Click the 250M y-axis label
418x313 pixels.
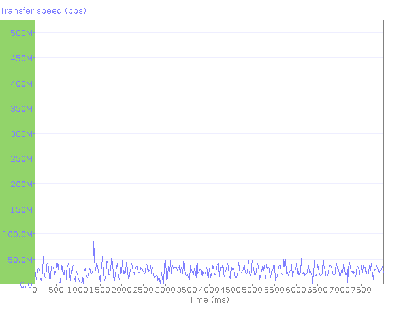(22, 159)
